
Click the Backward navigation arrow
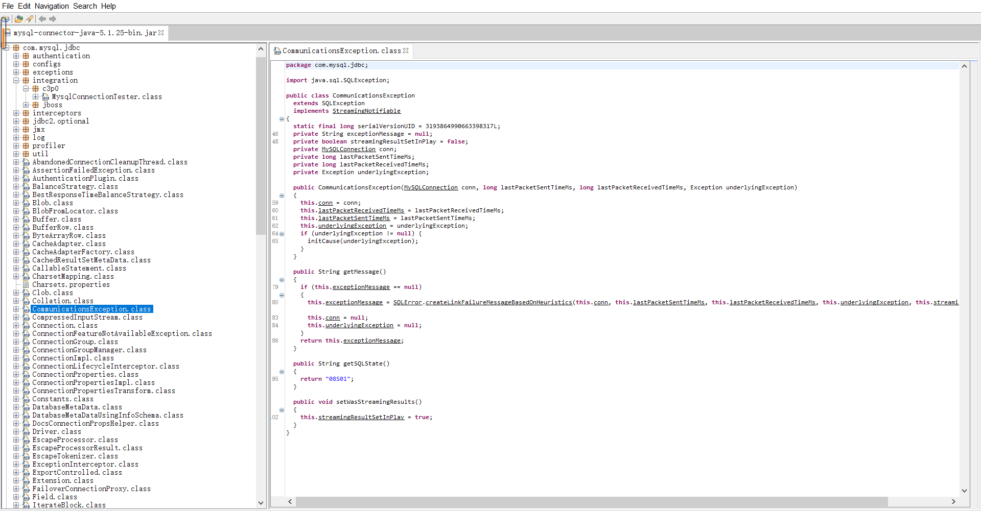[42, 19]
